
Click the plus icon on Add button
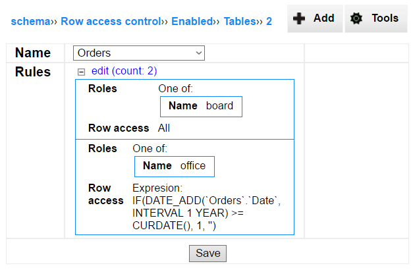299,18
